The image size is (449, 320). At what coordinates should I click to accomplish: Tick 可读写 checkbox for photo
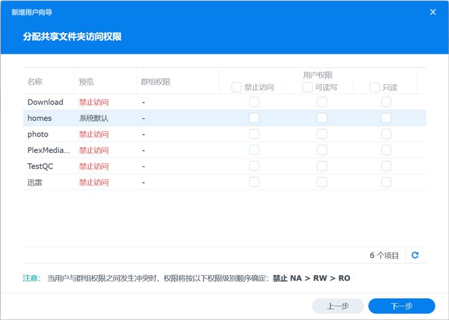coord(322,134)
